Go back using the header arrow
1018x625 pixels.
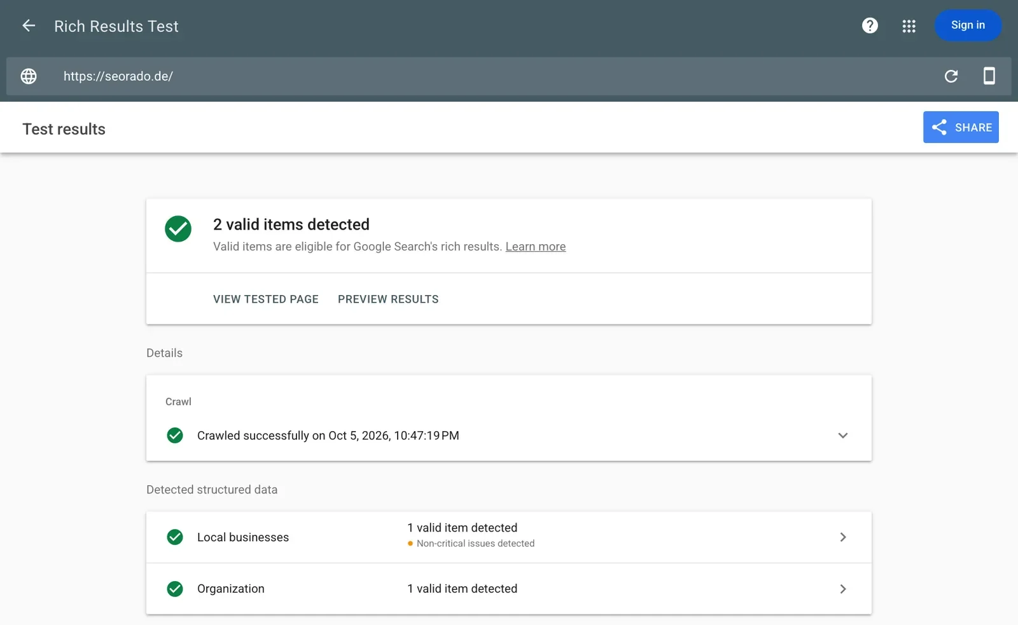(29, 25)
